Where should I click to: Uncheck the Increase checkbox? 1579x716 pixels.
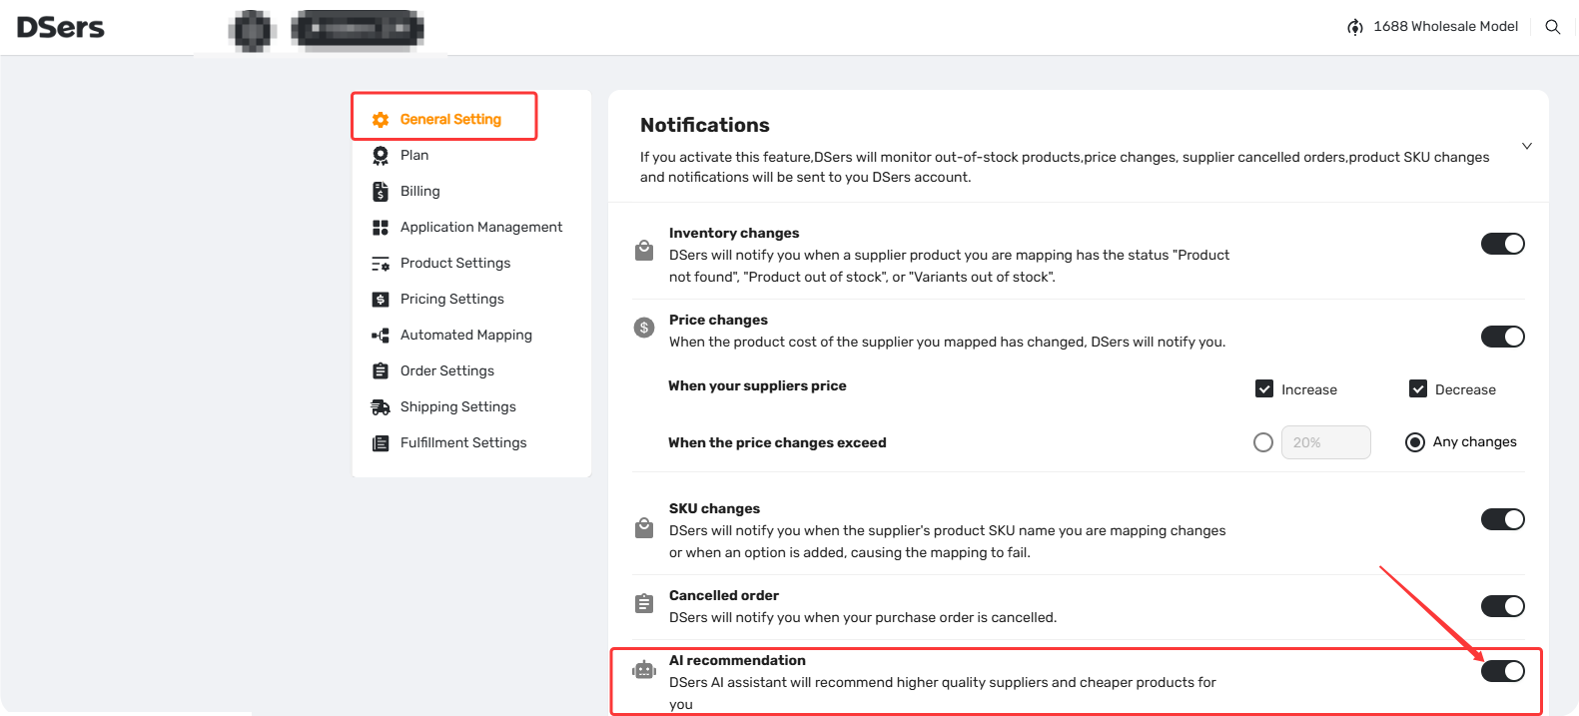coord(1264,388)
